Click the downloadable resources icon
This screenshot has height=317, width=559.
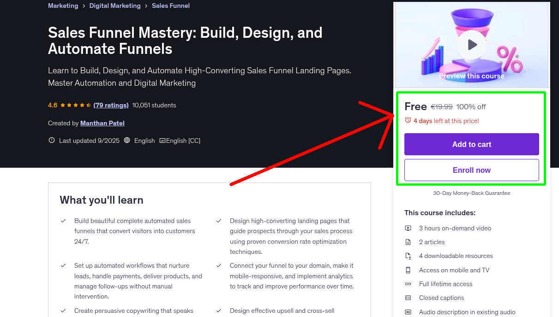click(x=408, y=256)
